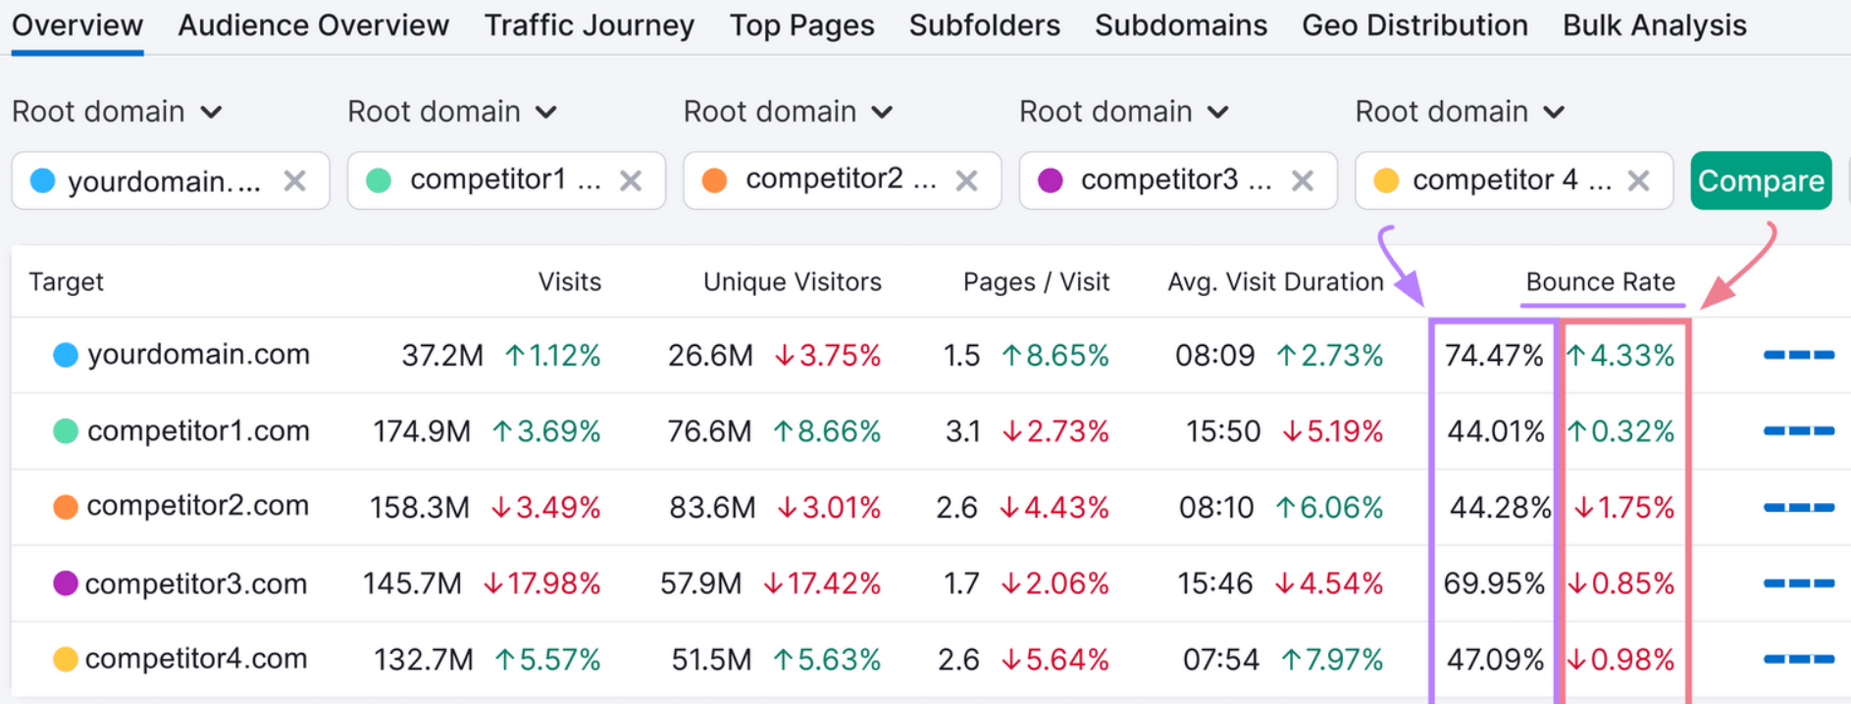This screenshot has width=1851, height=704.
Task: Open Root domain dropdown above competitor 4 field
Action: pos(1459,112)
